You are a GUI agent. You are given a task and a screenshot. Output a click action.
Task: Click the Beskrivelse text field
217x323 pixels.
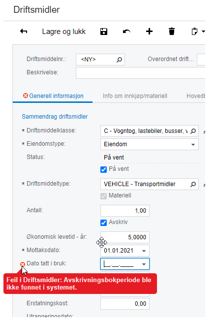point(140,73)
